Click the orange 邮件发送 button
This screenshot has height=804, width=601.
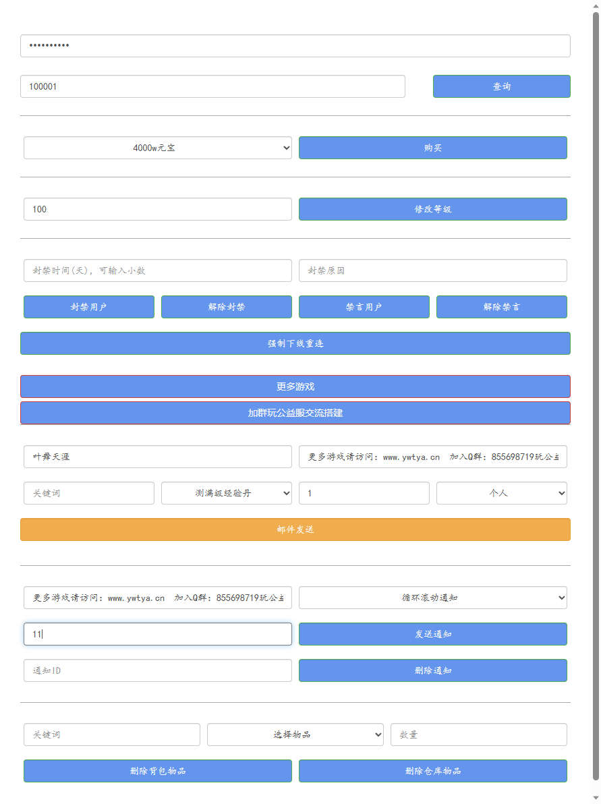click(295, 529)
